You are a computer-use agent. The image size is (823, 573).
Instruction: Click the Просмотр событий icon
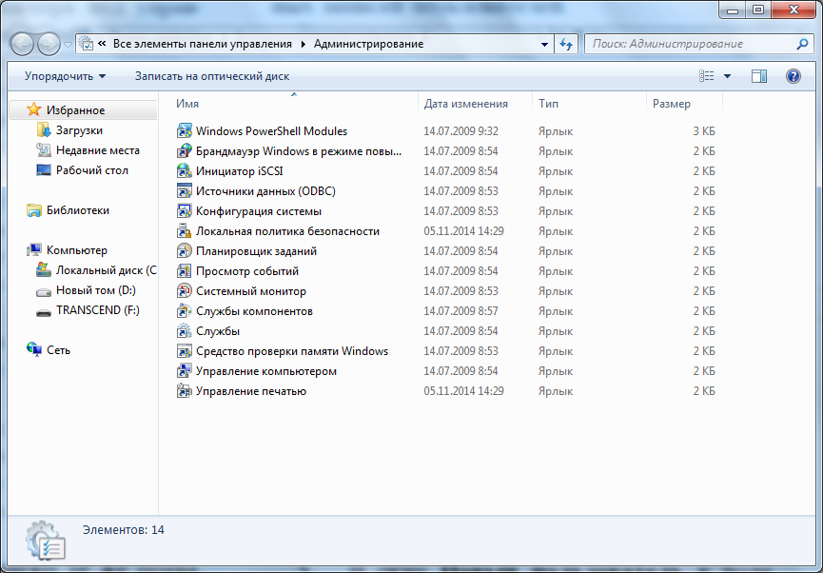click(x=184, y=271)
